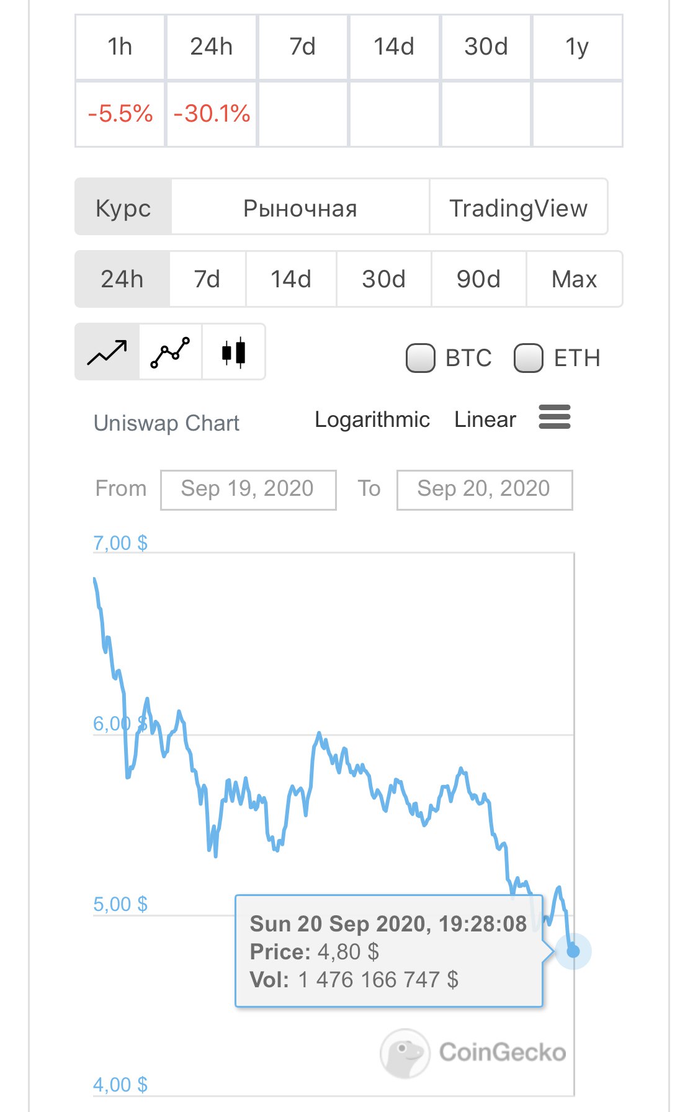Switch chart scale to Logarithmic
Image resolution: width=698 pixels, height=1112 pixels.
pyautogui.click(x=372, y=419)
